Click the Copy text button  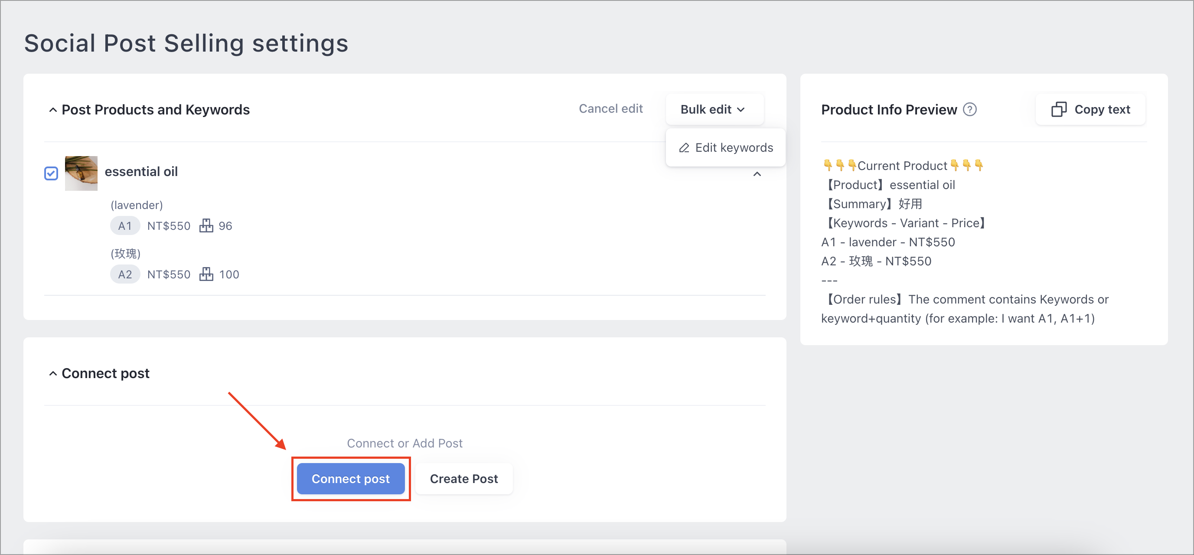pyautogui.click(x=1090, y=109)
